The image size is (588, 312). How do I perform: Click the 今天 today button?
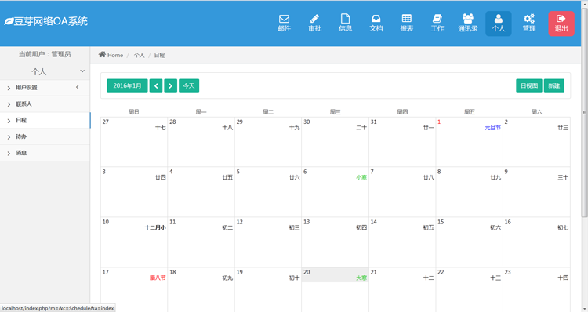point(189,86)
